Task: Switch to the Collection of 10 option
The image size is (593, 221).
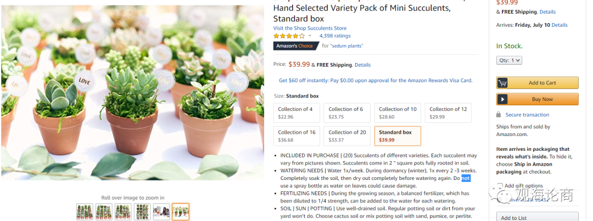Action: 397,112
